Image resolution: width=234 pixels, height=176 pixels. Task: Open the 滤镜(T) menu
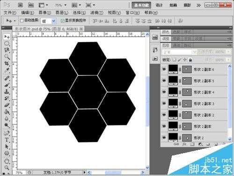(x=97, y=13)
